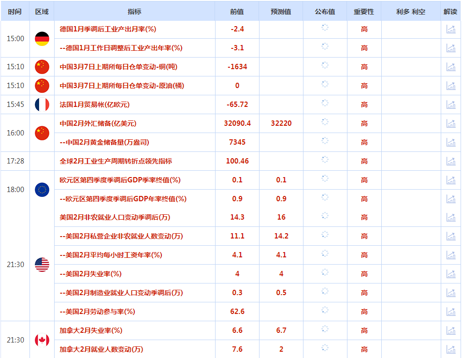Click the Germany flag icon
Image resolution: width=462 pixels, height=358 pixels.
point(42,39)
